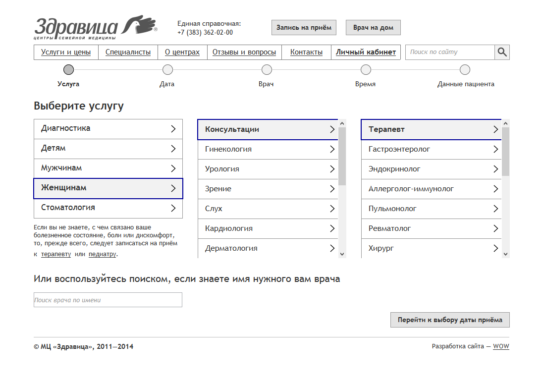Select Мужчинам category text
The width and height of the screenshot is (543, 387).
pos(61,168)
